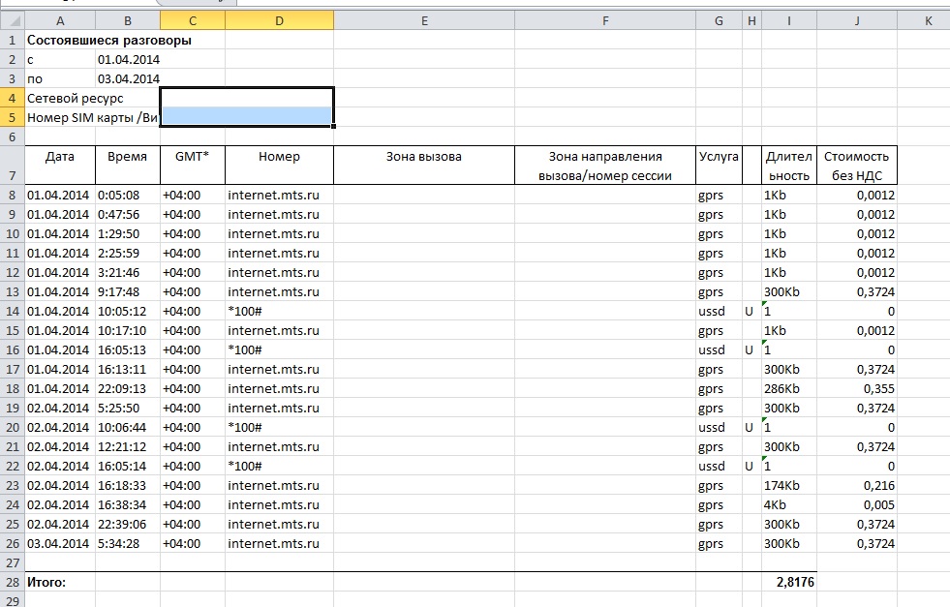
Task: Select the end date cell 03.04.2014 in row 3
Action: point(128,78)
